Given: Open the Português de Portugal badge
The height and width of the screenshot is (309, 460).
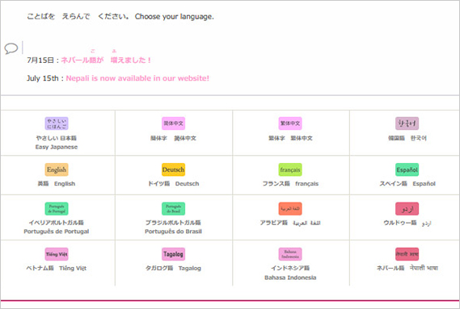Looking at the screenshot, I should pos(57,208).
